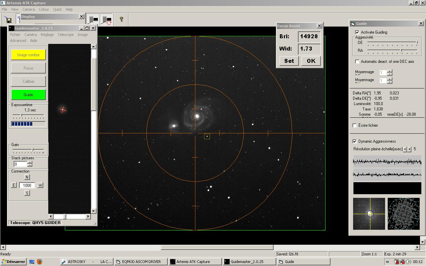
Task: Click the network icon with red X in tray
Action: pos(402,262)
